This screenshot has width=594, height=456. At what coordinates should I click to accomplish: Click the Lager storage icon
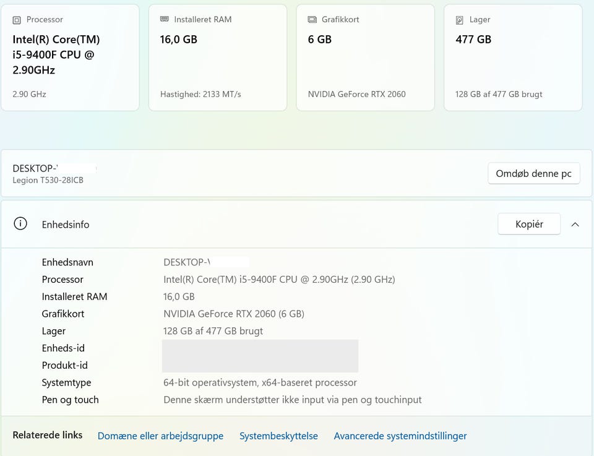pyautogui.click(x=460, y=20)
